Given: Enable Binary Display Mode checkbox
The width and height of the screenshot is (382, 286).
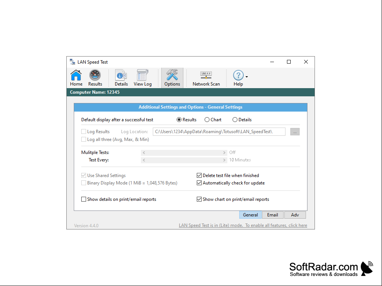Looking at the screenshot, I should (83, 183).
